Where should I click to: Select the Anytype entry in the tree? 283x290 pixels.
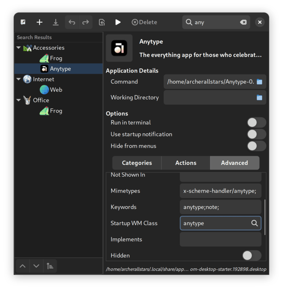coord(59,69)
